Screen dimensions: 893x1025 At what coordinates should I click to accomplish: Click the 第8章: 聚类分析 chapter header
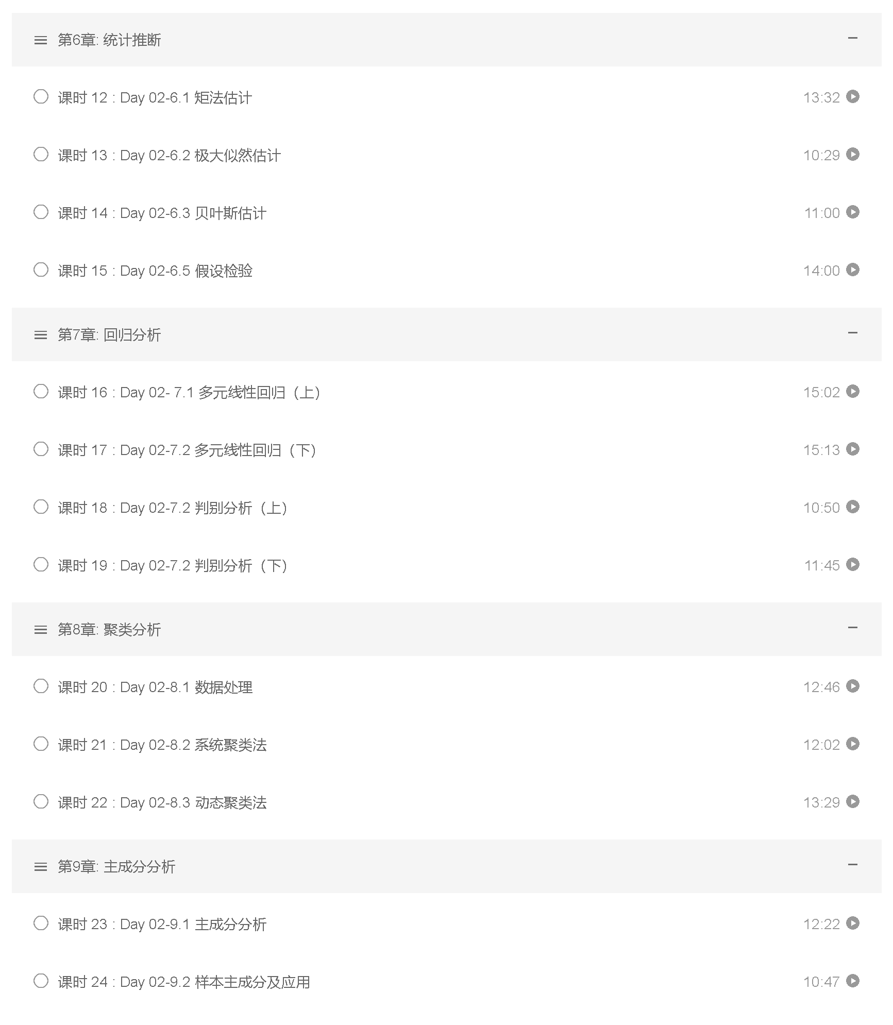(x=109, y=630)
